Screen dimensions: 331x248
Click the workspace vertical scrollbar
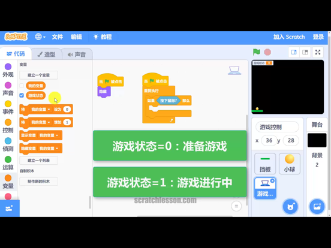point(247,161)
